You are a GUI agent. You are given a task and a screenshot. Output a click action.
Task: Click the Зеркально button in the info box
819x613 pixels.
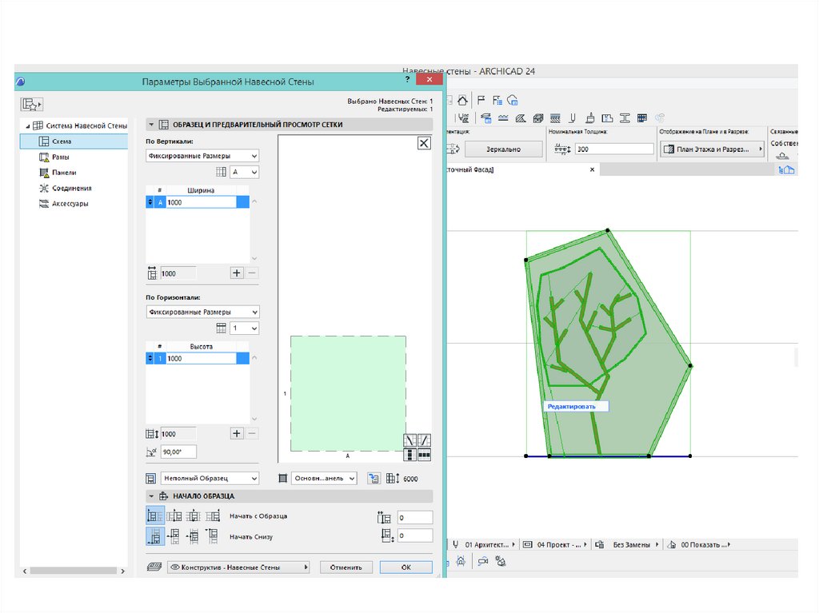coord(503,149)
